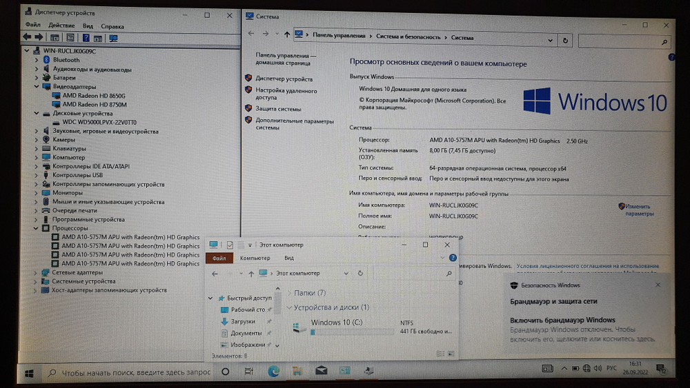
Task: Expand the Мониторы node
Action: coord(37,192)
